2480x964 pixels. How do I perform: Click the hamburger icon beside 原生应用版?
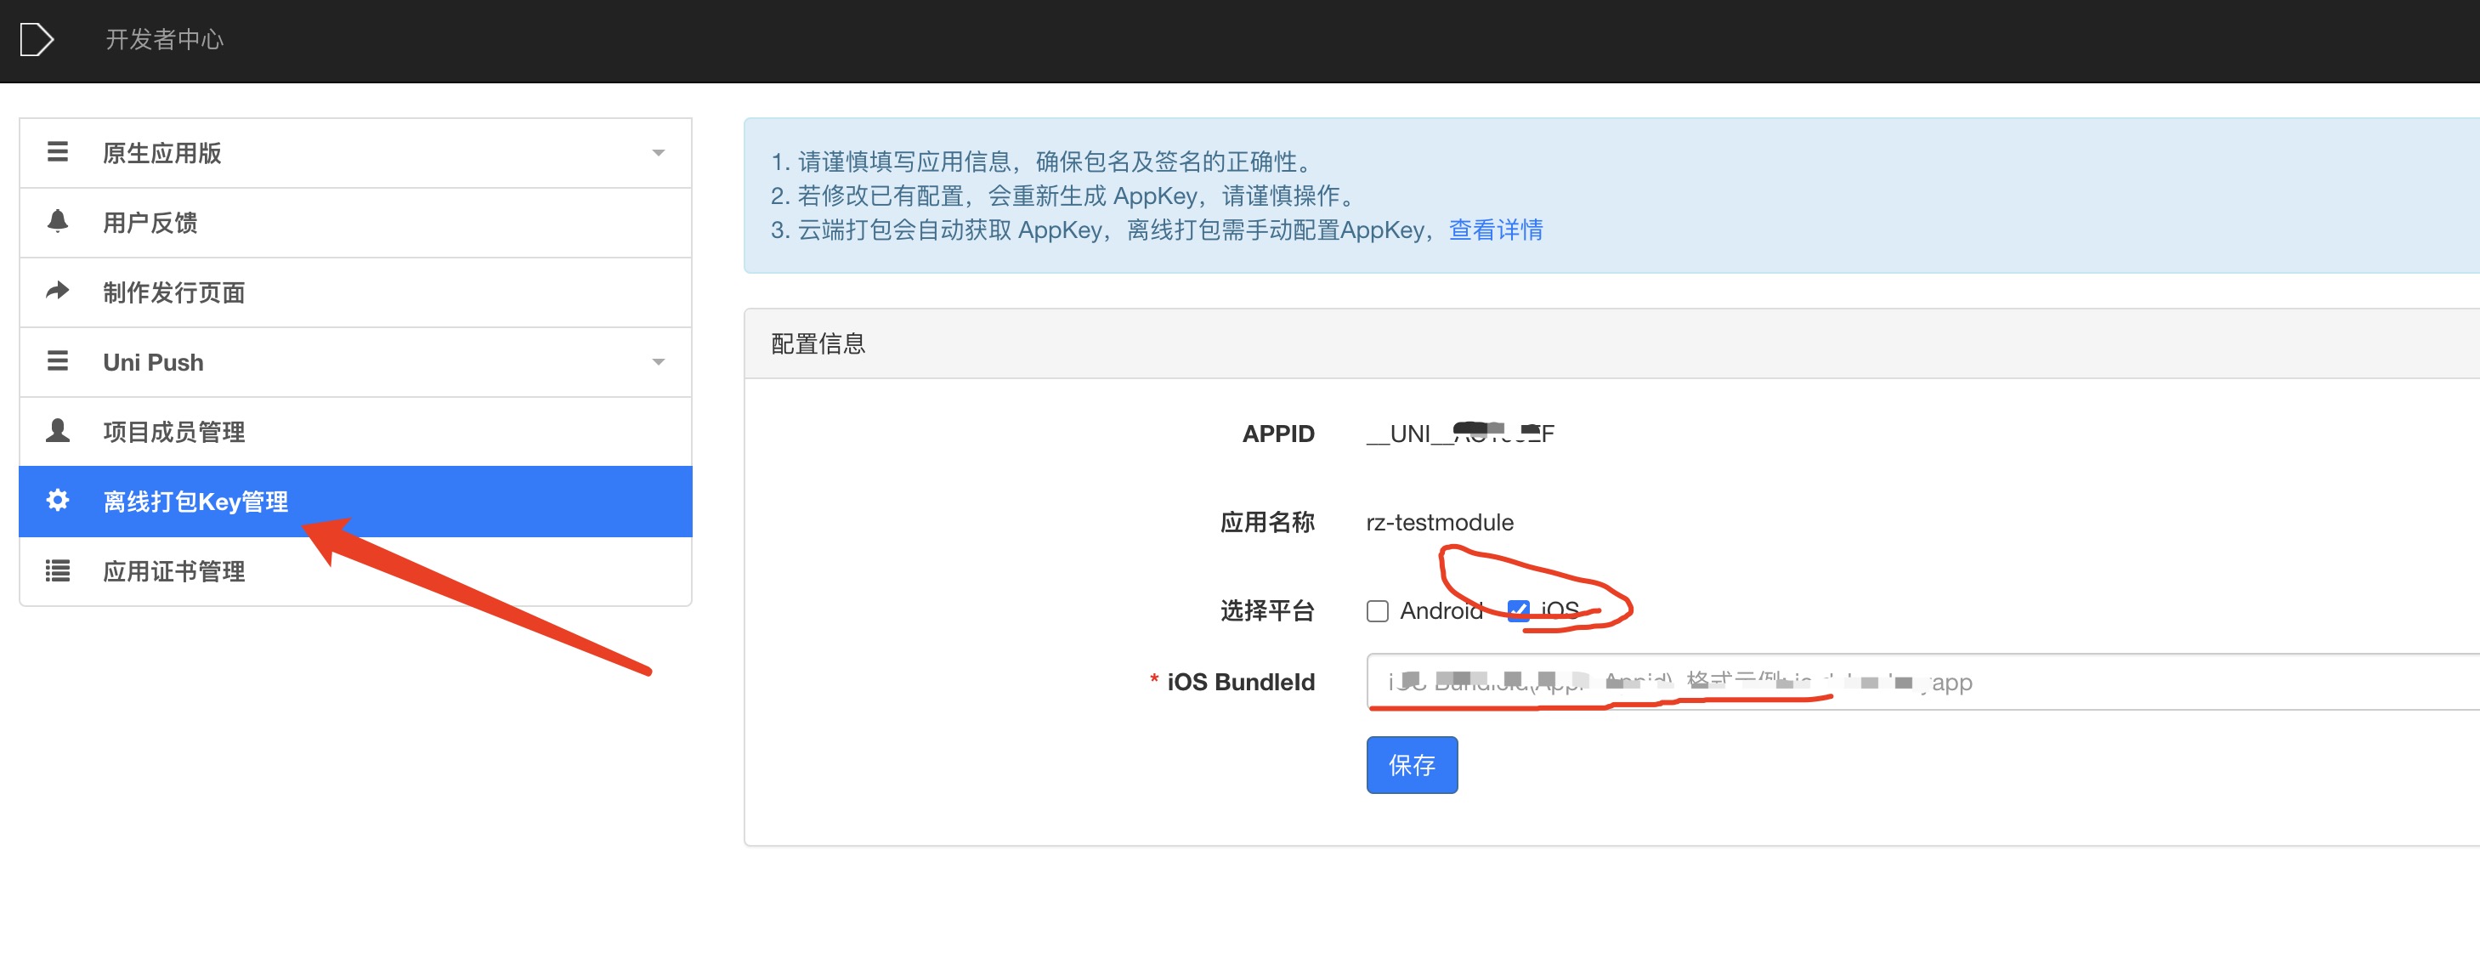tap(58, 152)
